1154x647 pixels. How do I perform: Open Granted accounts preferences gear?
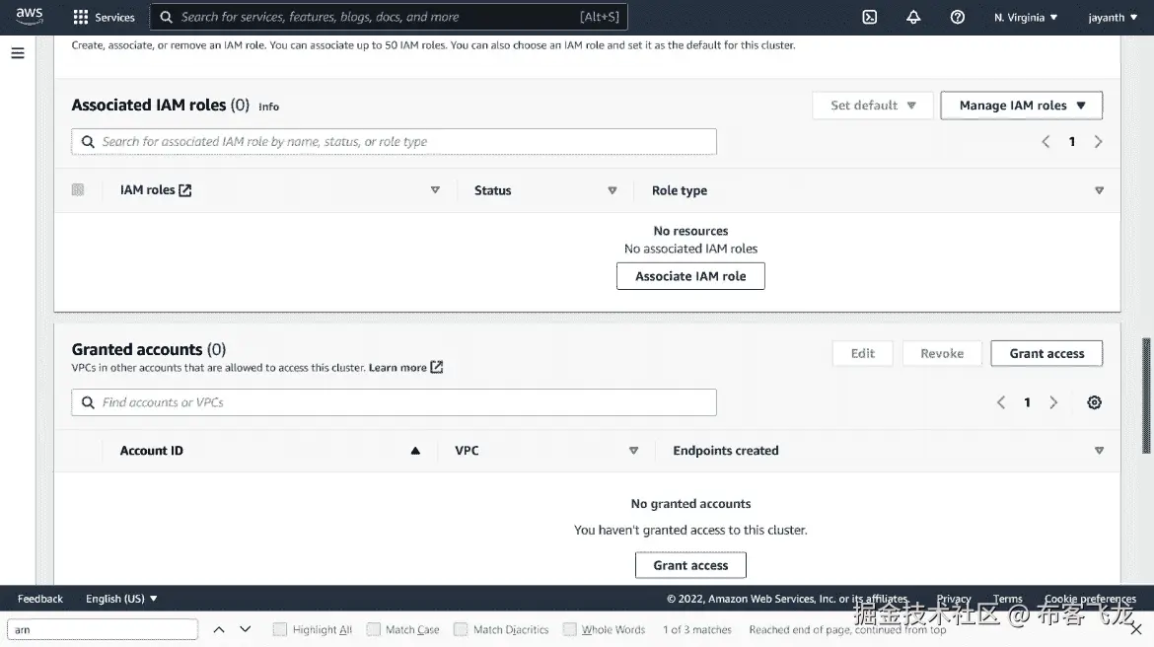[x=1094, y=402]
